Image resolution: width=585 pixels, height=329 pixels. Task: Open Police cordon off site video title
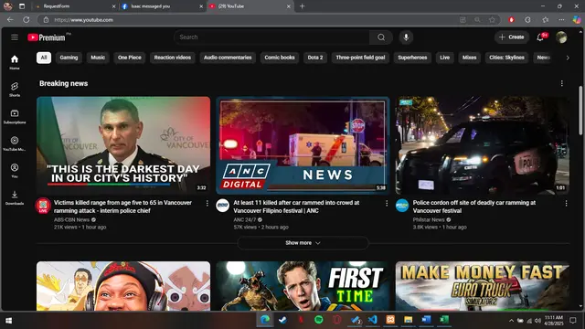point(474,207)
